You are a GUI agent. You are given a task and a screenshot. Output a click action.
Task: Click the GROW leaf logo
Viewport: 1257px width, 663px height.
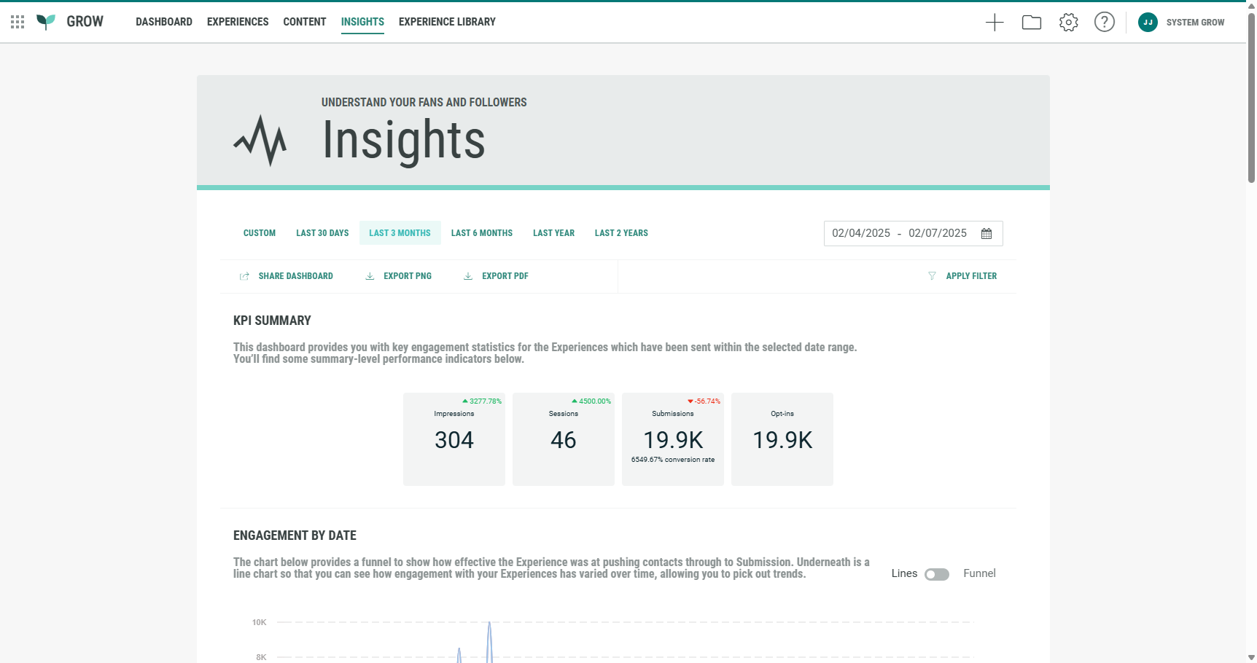46,22
